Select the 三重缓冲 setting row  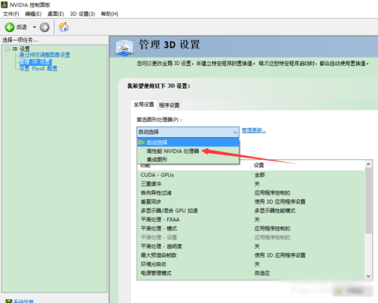coord(251,184)
